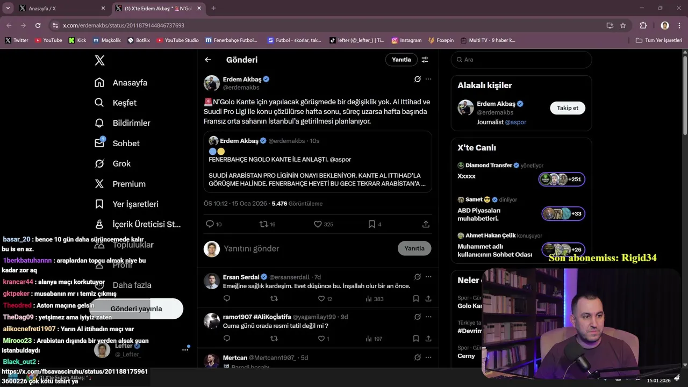Open Premium in the sidebar
This screenshot has width=688, height=387.
click(120, 184)
